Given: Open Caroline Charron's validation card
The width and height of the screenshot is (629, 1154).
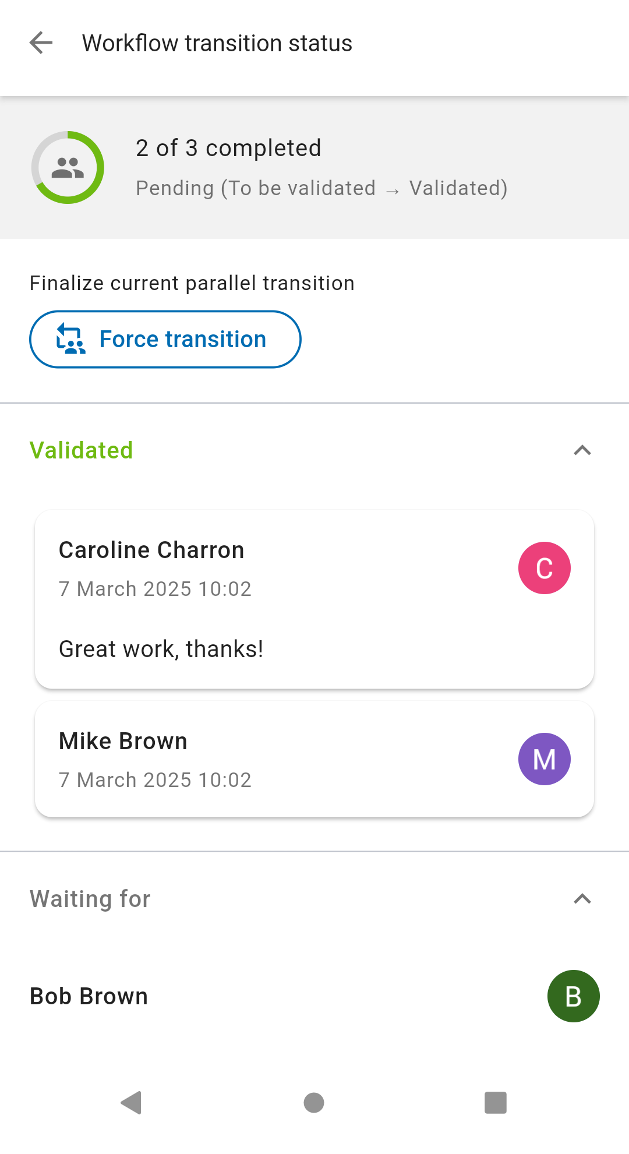Looking at the screenshot, I should click(314, 599).
